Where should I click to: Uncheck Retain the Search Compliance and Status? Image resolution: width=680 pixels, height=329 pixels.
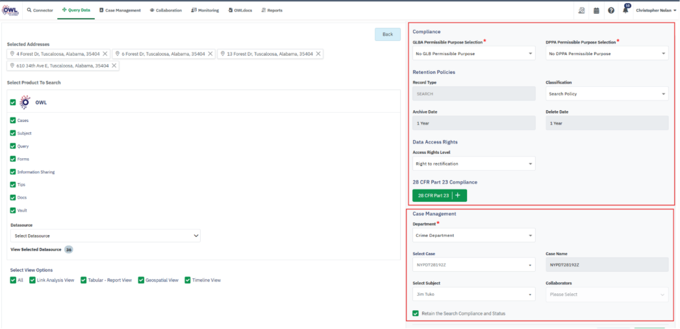(x=416, y=313)
